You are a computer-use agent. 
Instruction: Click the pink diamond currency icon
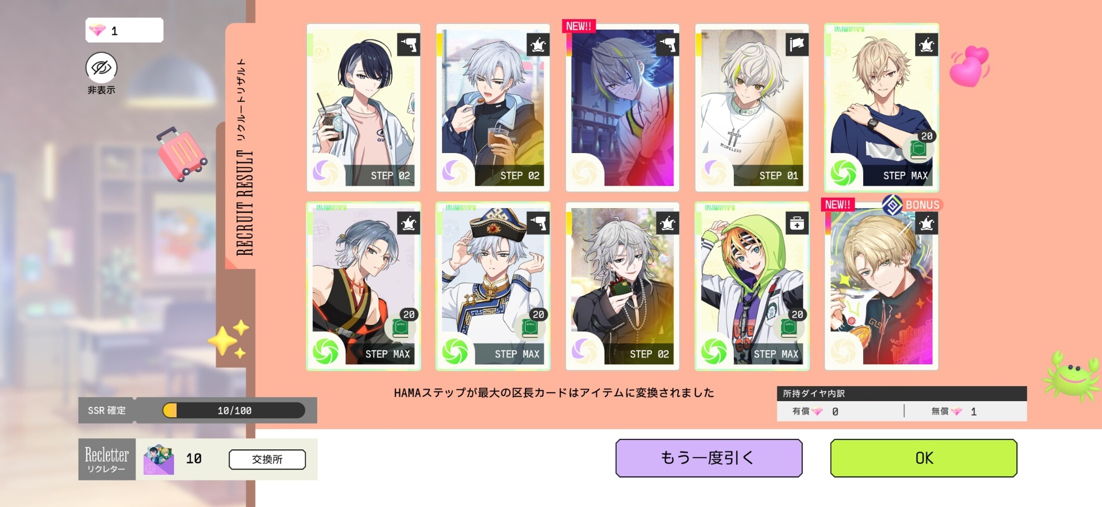97,30
